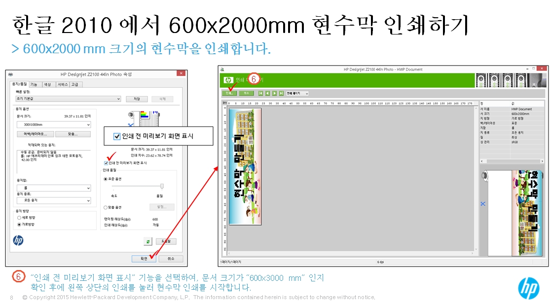Click the HWP Document value in properties table

(x=521, y=109)
